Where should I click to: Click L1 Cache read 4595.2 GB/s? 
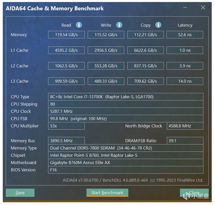(66, 50)
